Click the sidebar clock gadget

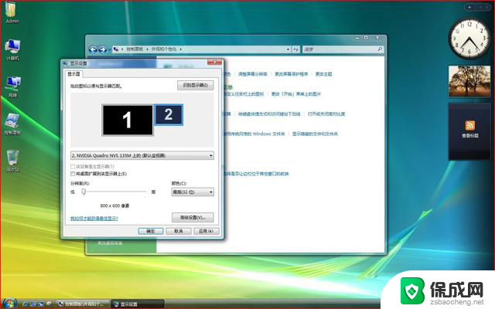469,39
